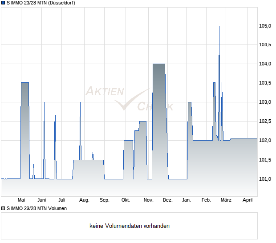This screenshot has height=243, width=276.
Task: Select the Juni label on the time axis
Action: pyautogui.click(x=41, y=200)
